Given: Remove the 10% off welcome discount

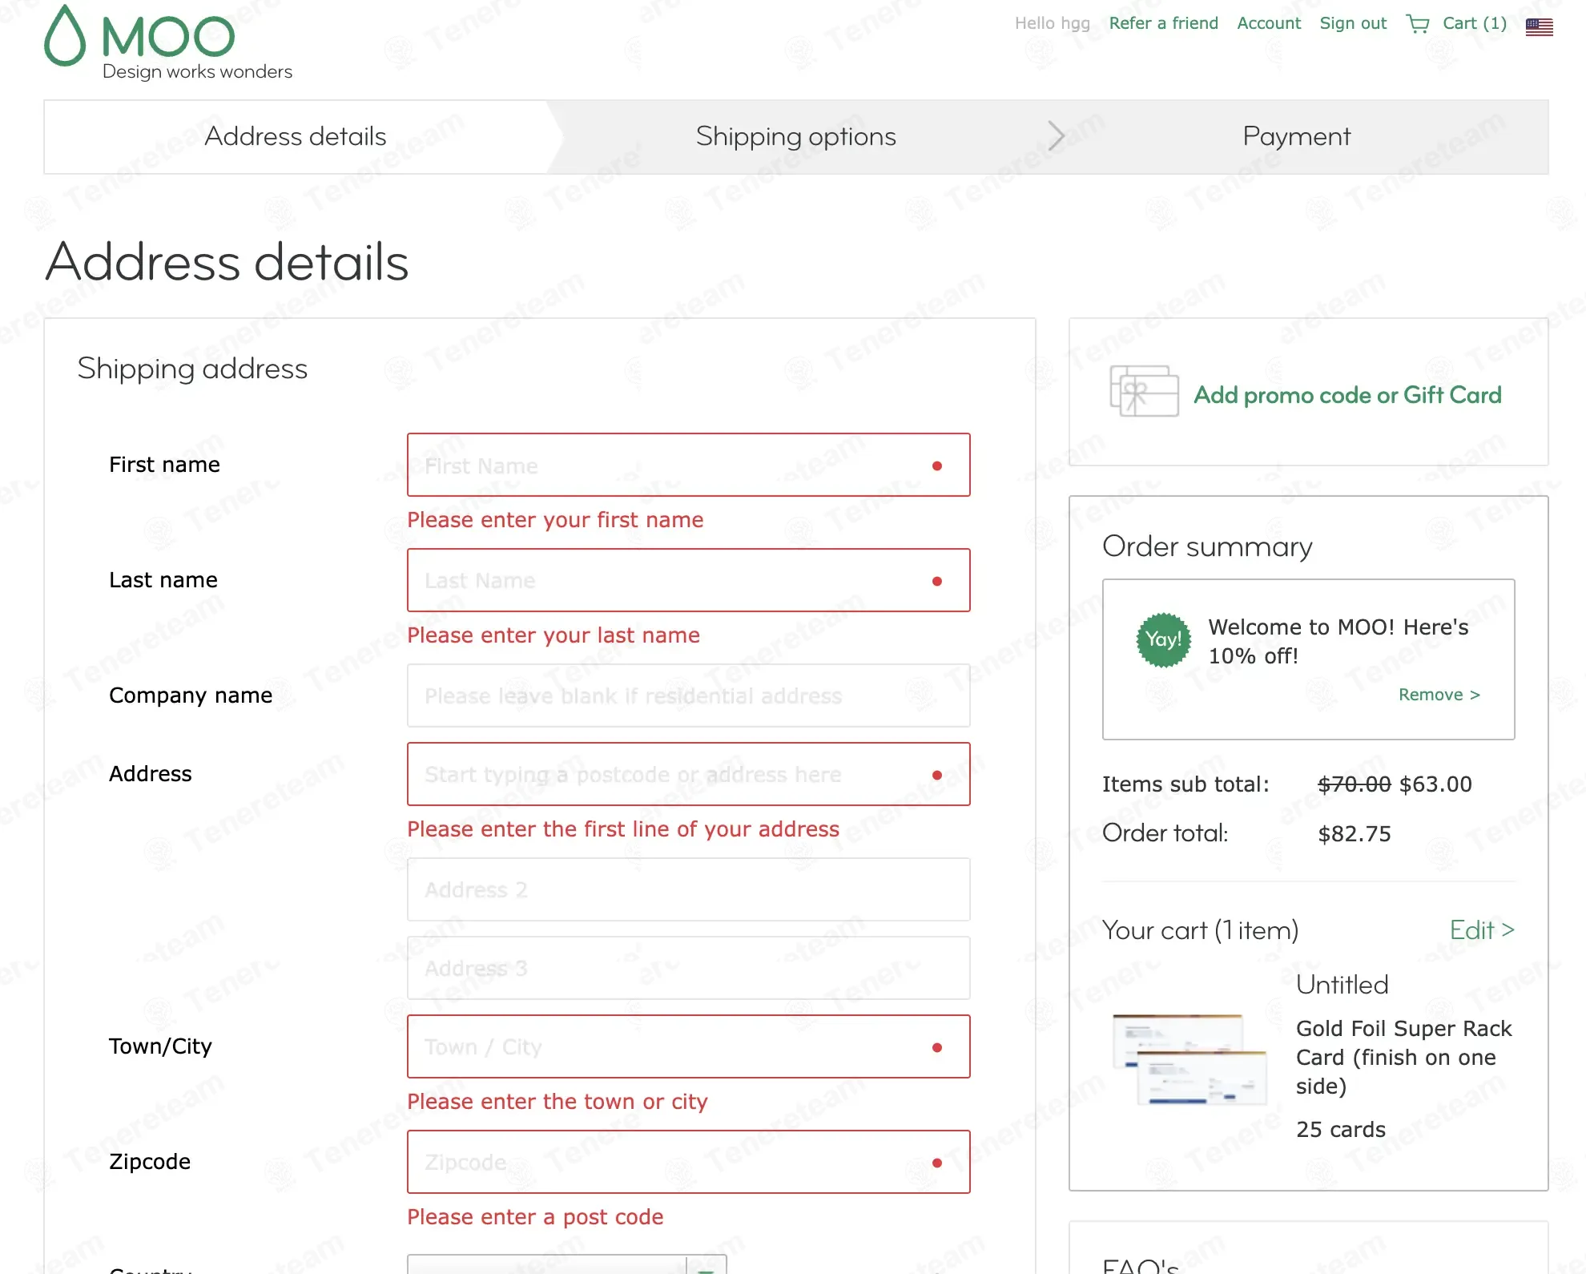Looking at the screenshot, I should pyautogui.click(x=1439, y=695).
